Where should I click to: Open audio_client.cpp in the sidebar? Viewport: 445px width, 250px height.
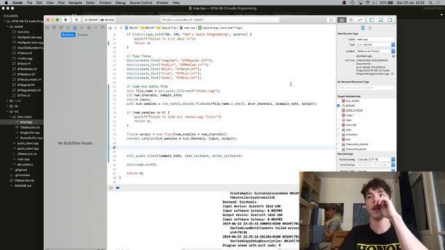coord(28,144)
